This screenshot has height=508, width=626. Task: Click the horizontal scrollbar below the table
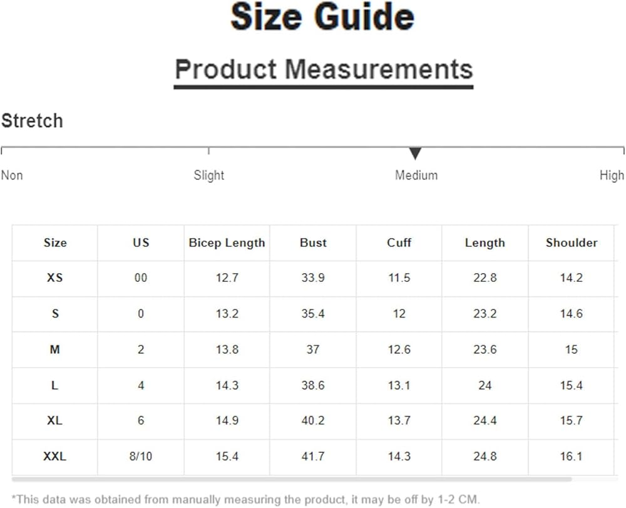coord(292,479)
